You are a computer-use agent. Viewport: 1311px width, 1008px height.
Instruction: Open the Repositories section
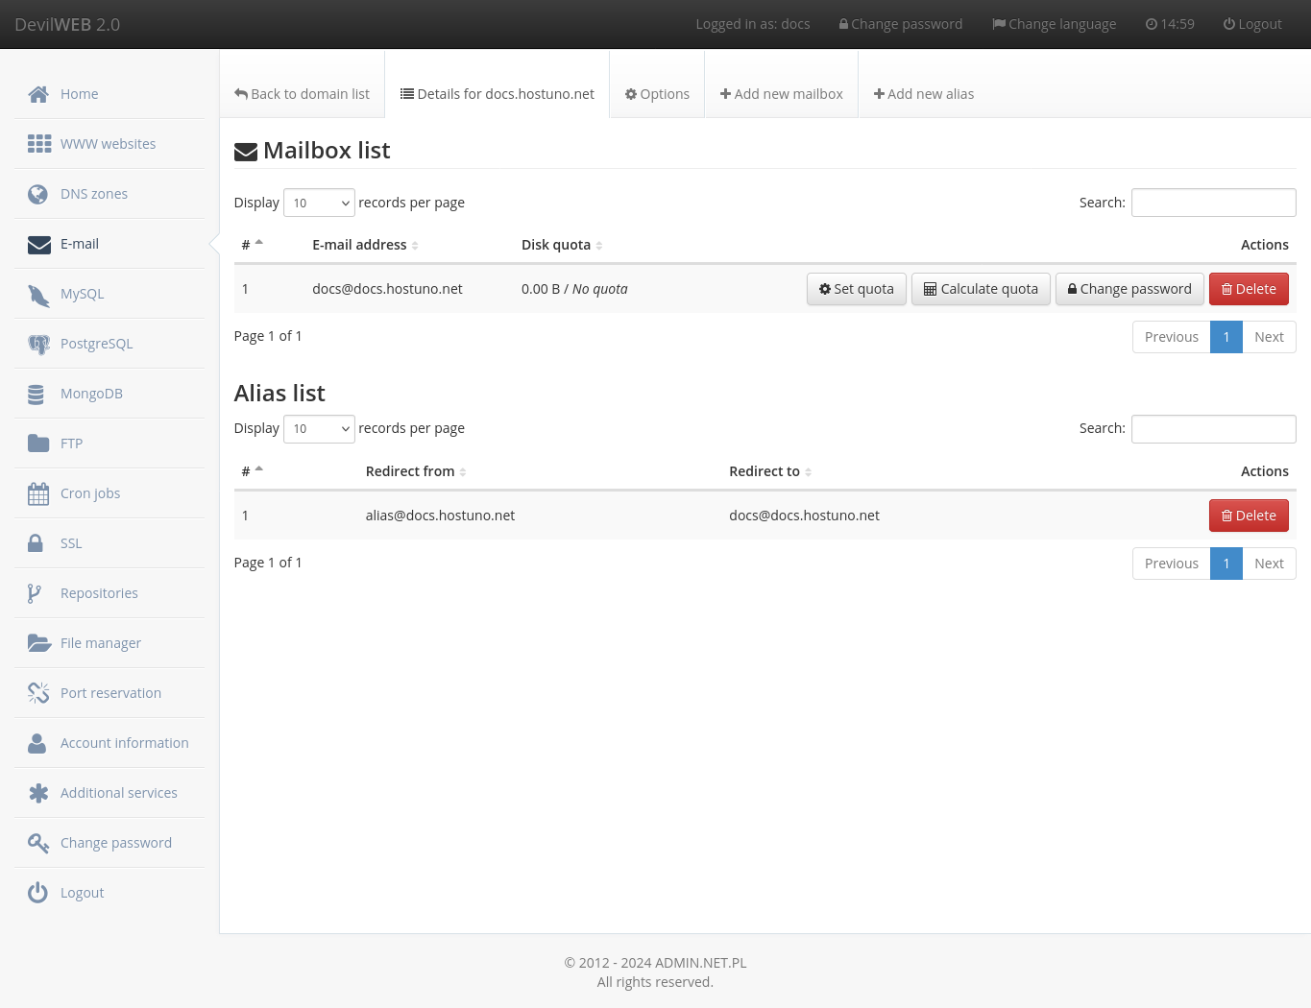tap(99, 592)
